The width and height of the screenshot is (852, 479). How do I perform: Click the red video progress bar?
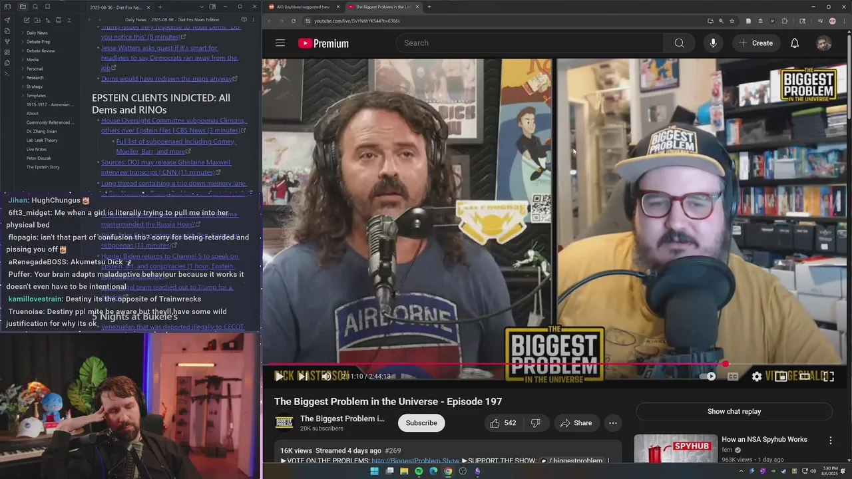coord(496,364)
